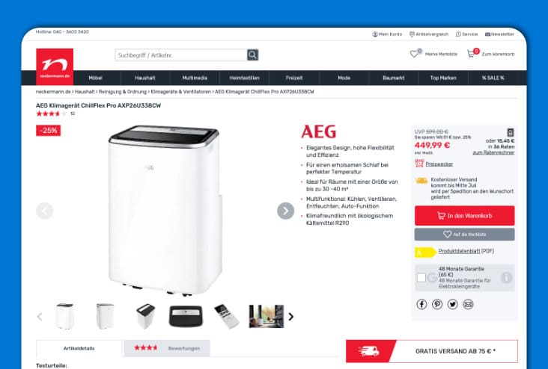
Task: Share product via Facebook icon
Action: 421,305
